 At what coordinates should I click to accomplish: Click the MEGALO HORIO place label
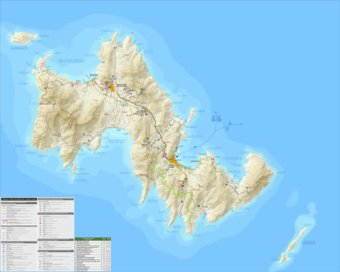[x=122, y=85]
